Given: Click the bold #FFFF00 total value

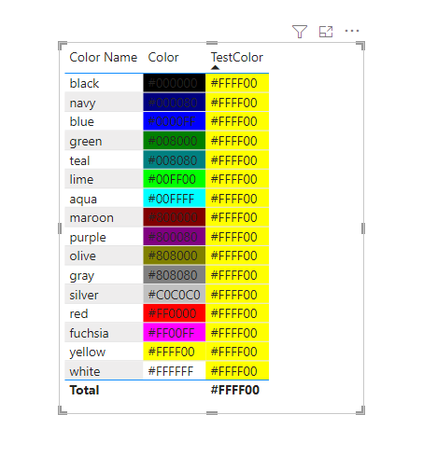Looking at the screenshot, I should 235,390.
